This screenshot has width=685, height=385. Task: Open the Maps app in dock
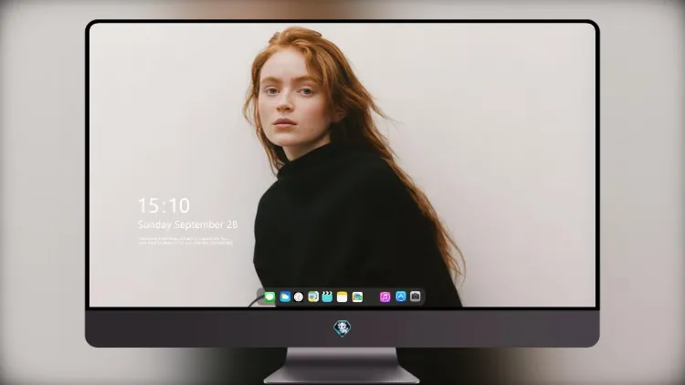(313, 297)
